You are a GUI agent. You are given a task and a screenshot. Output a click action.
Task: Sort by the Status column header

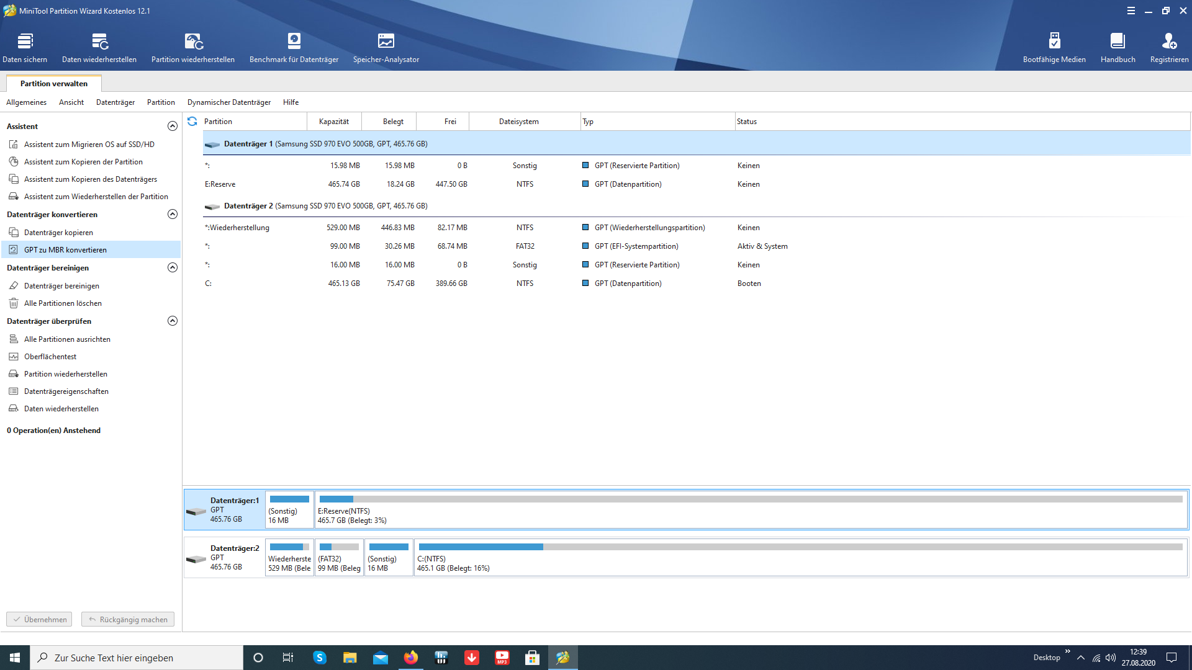(x=962, y=122)
